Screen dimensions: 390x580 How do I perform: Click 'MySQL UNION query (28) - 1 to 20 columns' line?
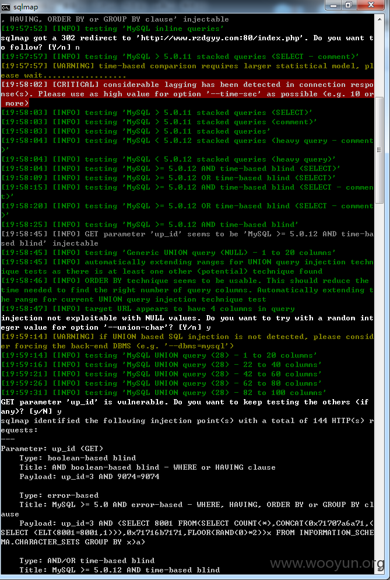[159, 355]
